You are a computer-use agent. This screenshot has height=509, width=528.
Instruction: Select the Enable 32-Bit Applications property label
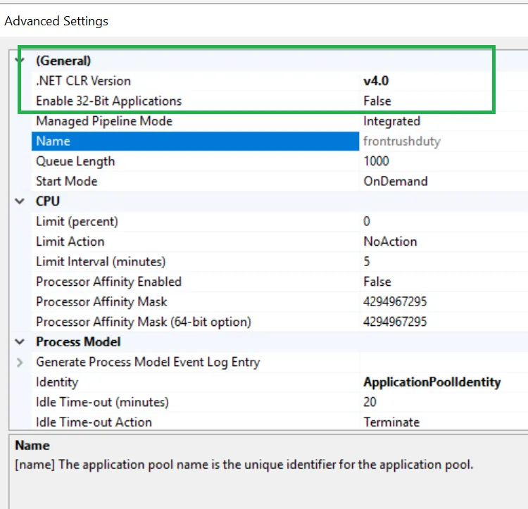click(108, 101)
